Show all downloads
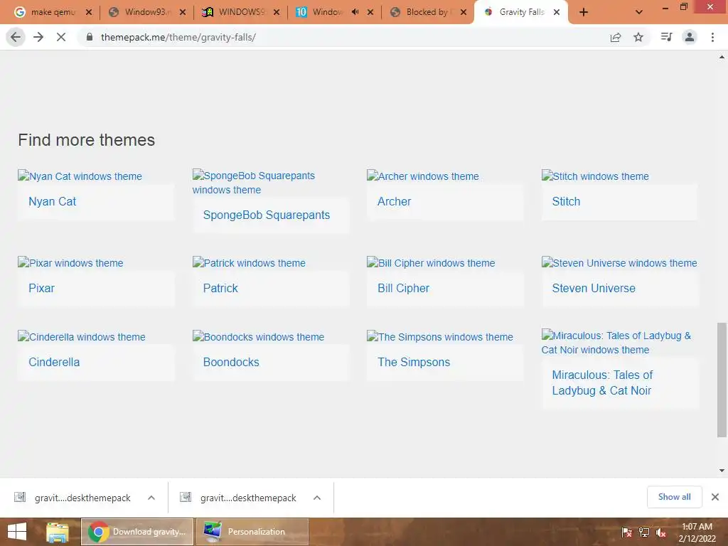 (674, 497)
